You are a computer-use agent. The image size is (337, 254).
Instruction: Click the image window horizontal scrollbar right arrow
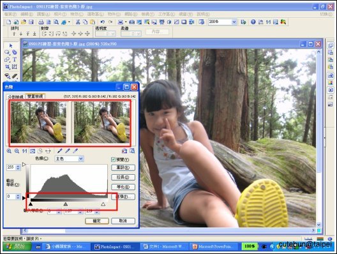point(313,230)
